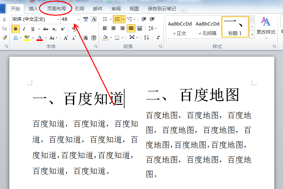Toggle strikethrough formatting
The height and width of the screenshot is (189, 283).
(46, 29)
